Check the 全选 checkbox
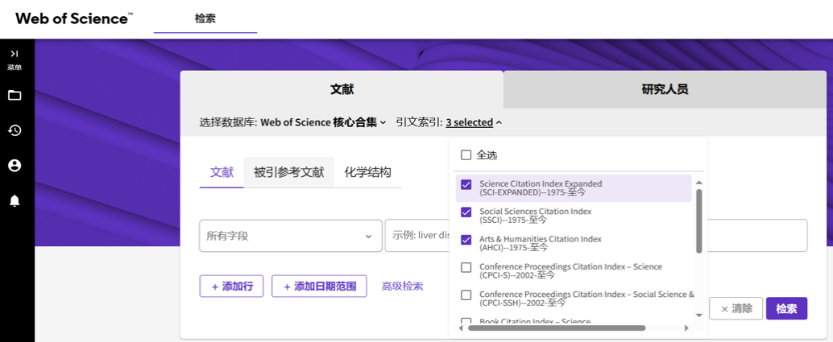The image size is (833, 342). [466, 155]
